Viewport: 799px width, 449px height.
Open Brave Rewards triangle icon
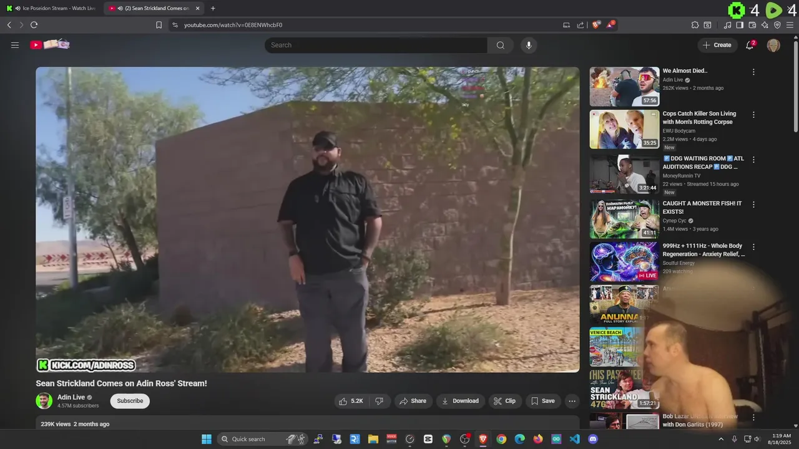[x=610, y=25]
